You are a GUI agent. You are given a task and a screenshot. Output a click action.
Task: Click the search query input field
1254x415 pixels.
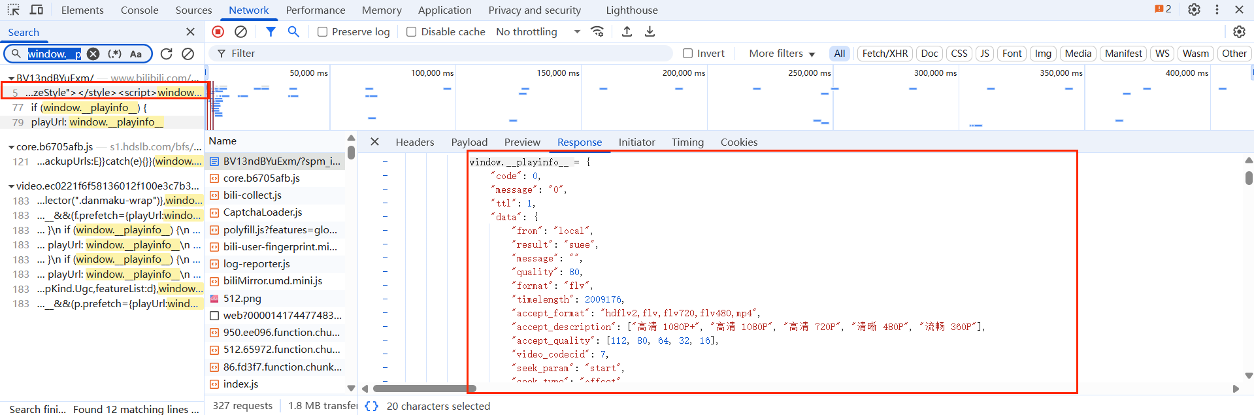[54, 54]
